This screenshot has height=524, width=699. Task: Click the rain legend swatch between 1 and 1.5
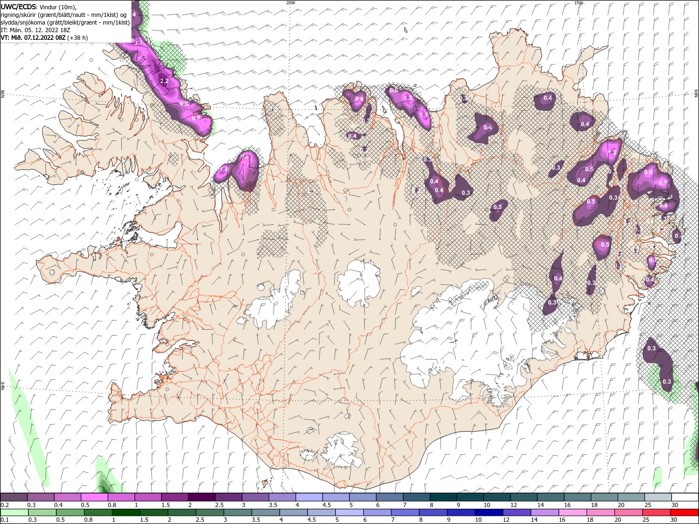126,513
